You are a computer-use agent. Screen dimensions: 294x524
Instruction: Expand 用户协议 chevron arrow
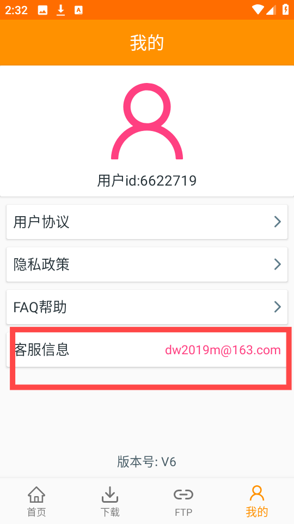tap(277, 222)
